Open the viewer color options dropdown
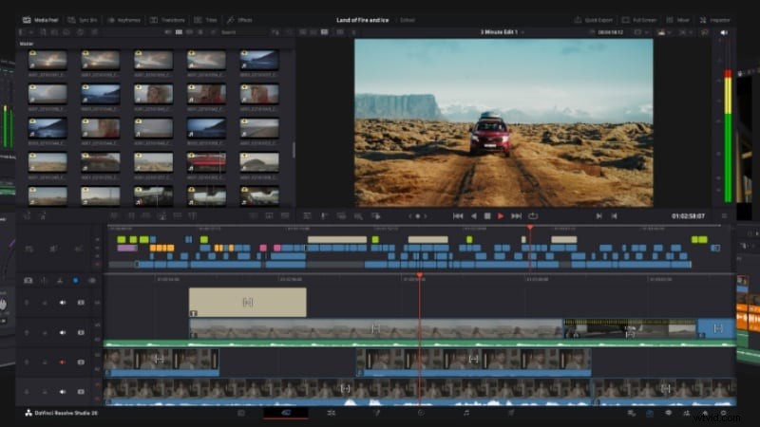 663,32
